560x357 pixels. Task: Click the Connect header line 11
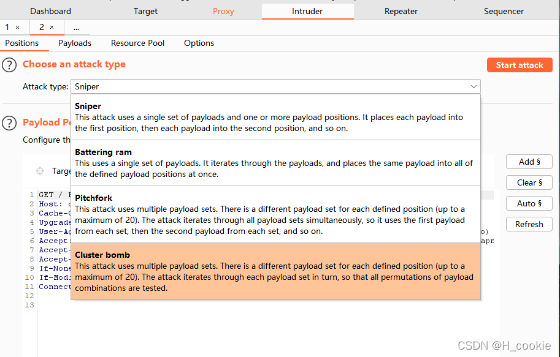tap(55, 287)
